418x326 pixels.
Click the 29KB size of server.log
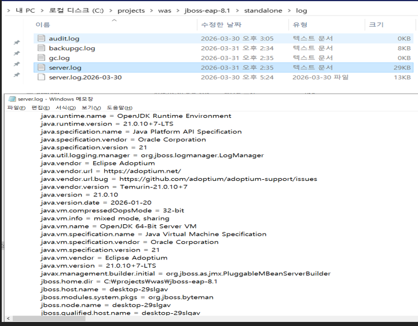(x=402, y=68)
